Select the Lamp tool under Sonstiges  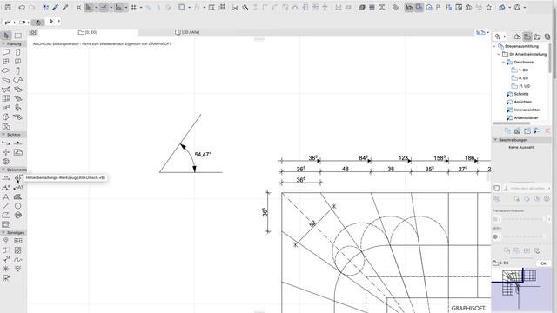[x=17, y=269]
